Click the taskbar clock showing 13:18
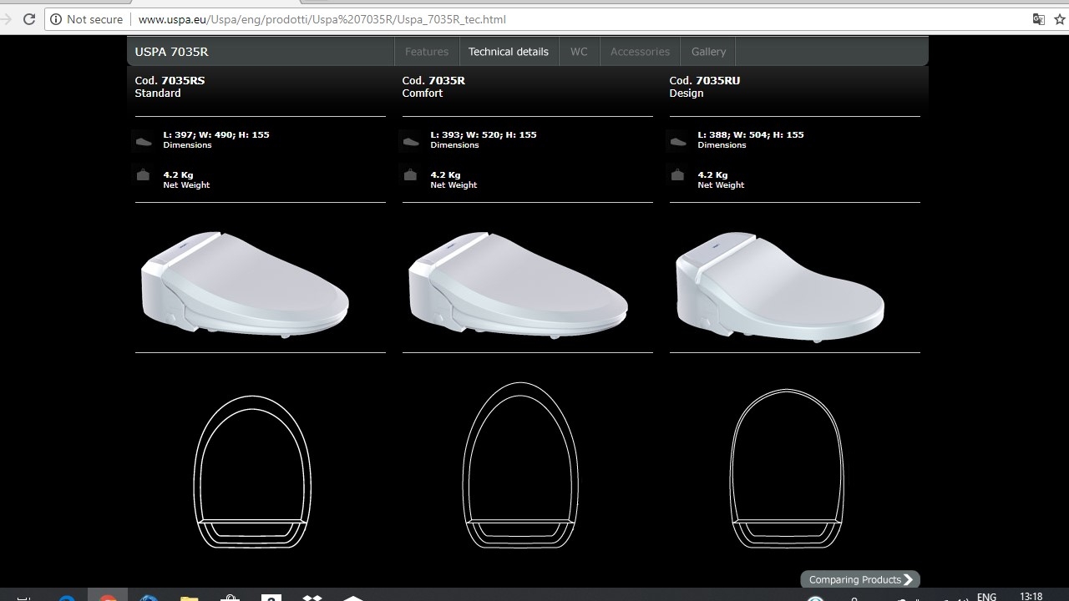Screen dimensions: 1069x601 (x=1031, y=596)
